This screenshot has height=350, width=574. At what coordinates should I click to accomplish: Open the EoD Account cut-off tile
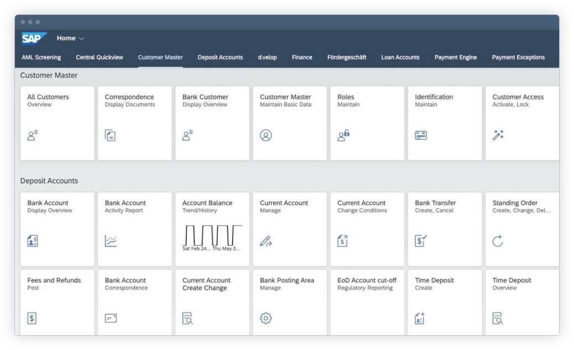pyautogui.click(x=367, y=301)
